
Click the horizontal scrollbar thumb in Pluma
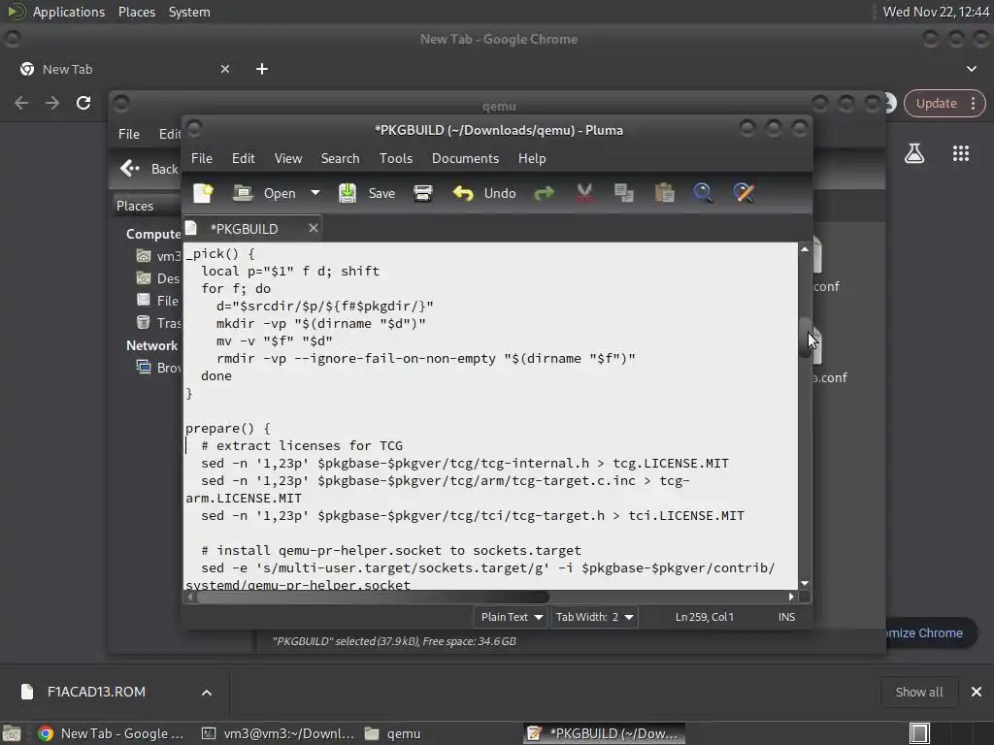[373, 597]
